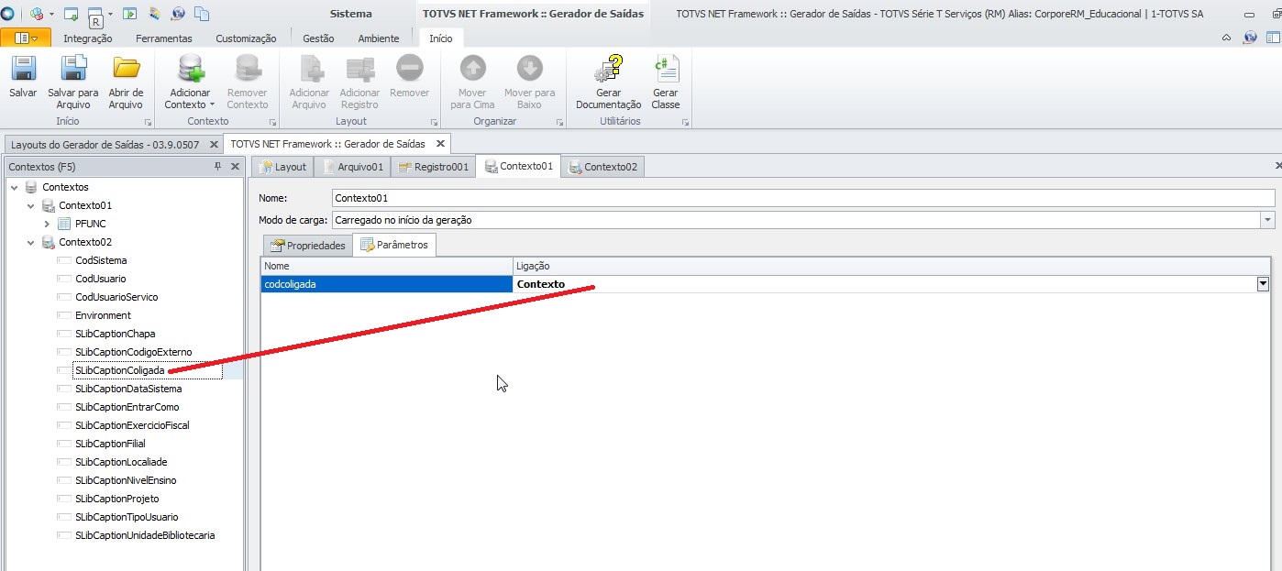Open the Propriedades sub-tab

[307, 246]
